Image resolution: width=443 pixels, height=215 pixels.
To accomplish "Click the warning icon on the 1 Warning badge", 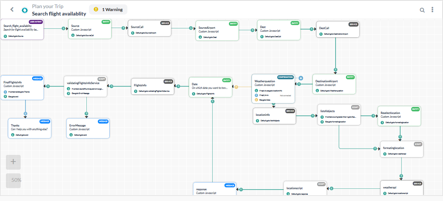I will (x=95, y=9).
